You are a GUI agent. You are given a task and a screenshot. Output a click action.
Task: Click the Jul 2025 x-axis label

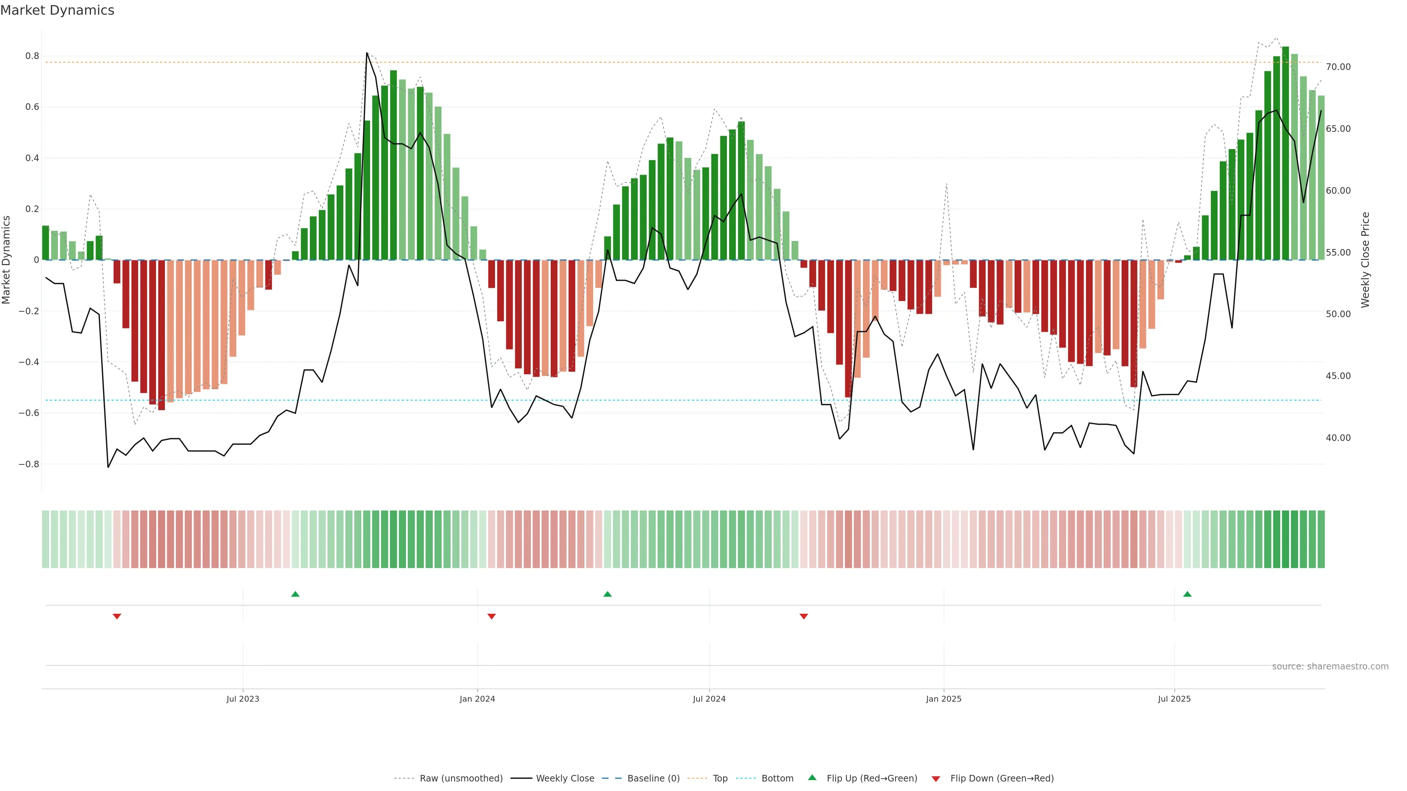(x=1174, y=699)
